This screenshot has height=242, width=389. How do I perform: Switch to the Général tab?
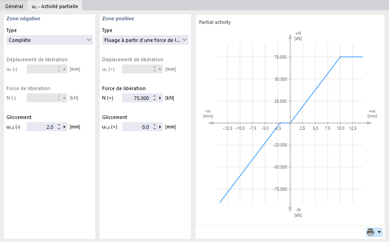click(14, 6)
